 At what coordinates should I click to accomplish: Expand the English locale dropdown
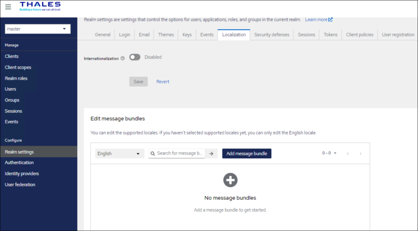[120, 154]
